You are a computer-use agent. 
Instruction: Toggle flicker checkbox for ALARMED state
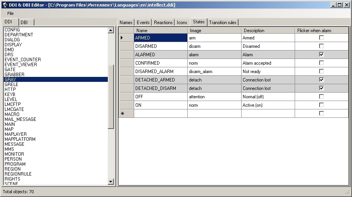(x=321, y=55)
